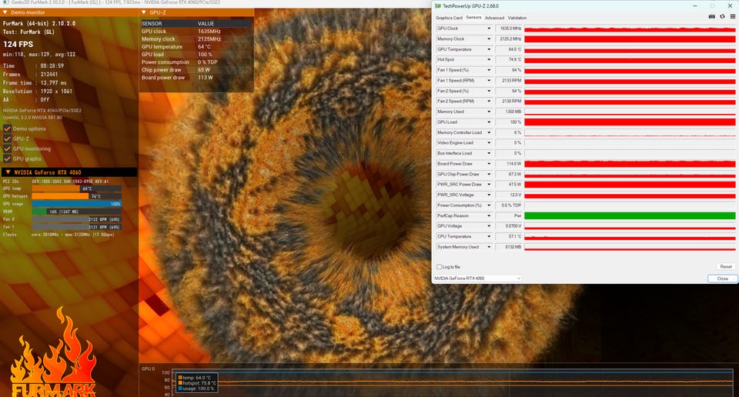This screenshot has width=739, height=397.
Task: Open the Video Engine Load dropdown
Action: (488, 142)
